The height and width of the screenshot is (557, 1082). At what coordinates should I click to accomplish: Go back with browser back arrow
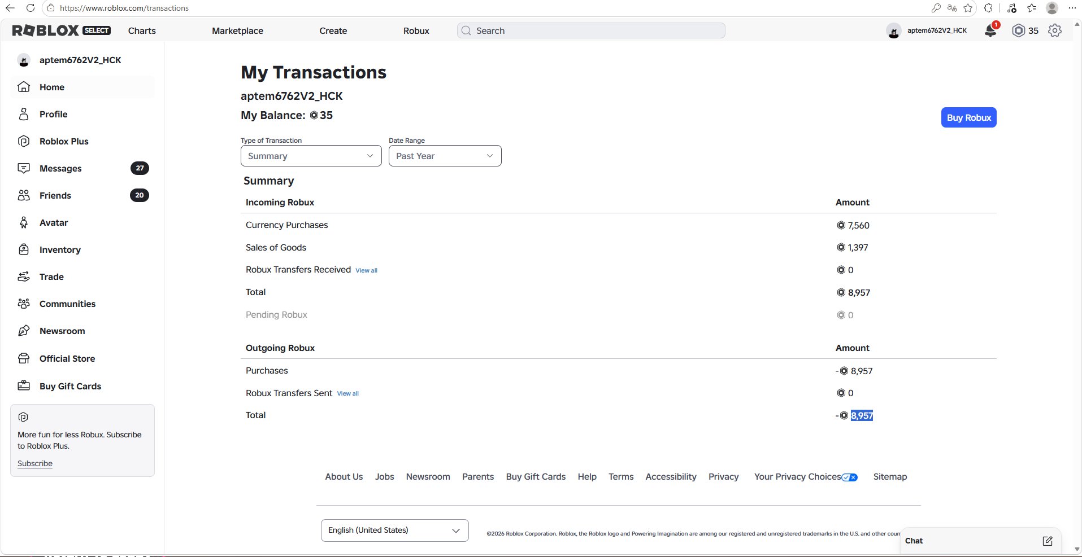(x=10, y=8)
